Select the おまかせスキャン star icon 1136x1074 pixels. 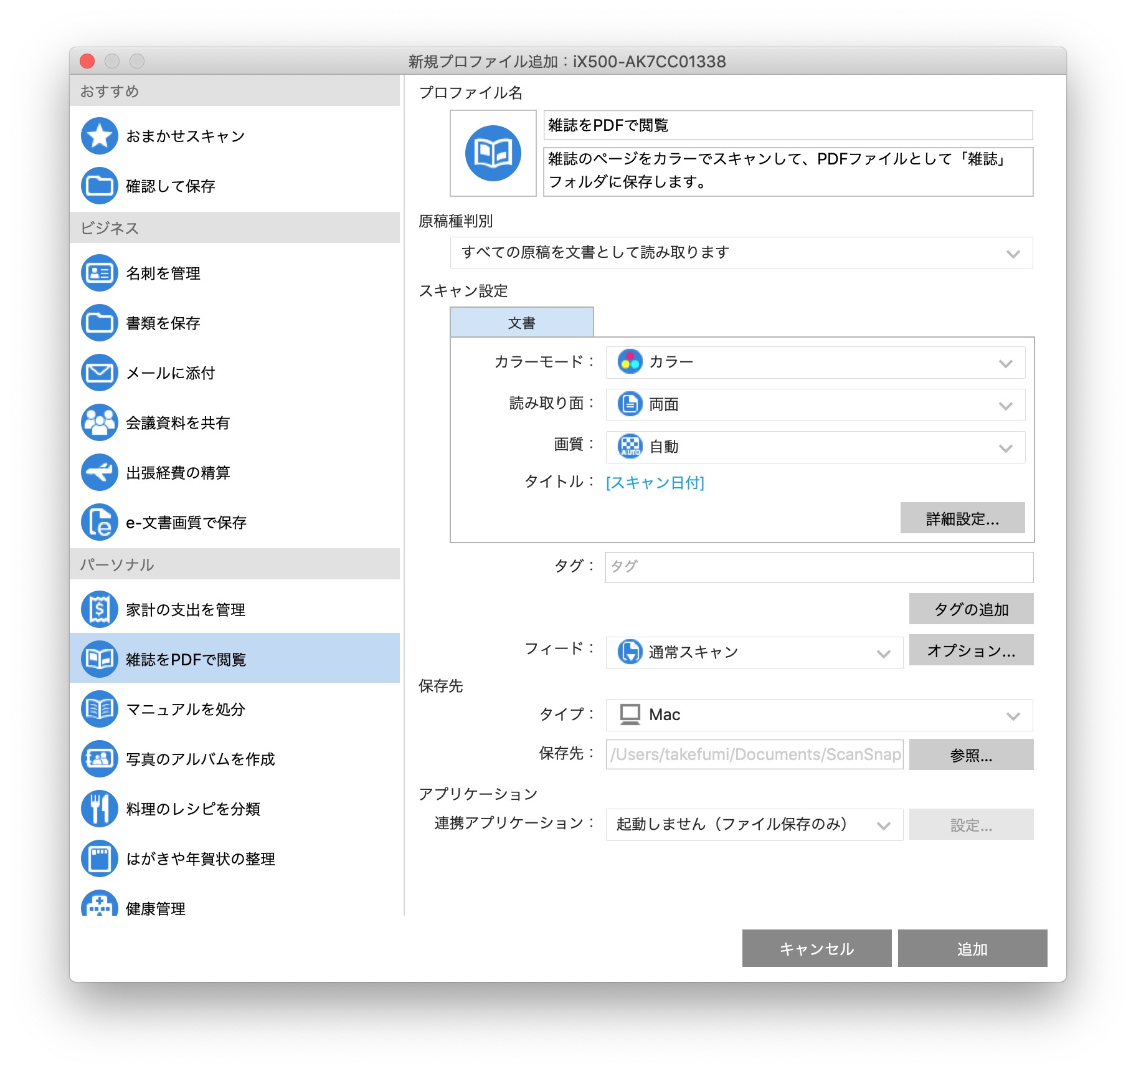pos(100,136)
